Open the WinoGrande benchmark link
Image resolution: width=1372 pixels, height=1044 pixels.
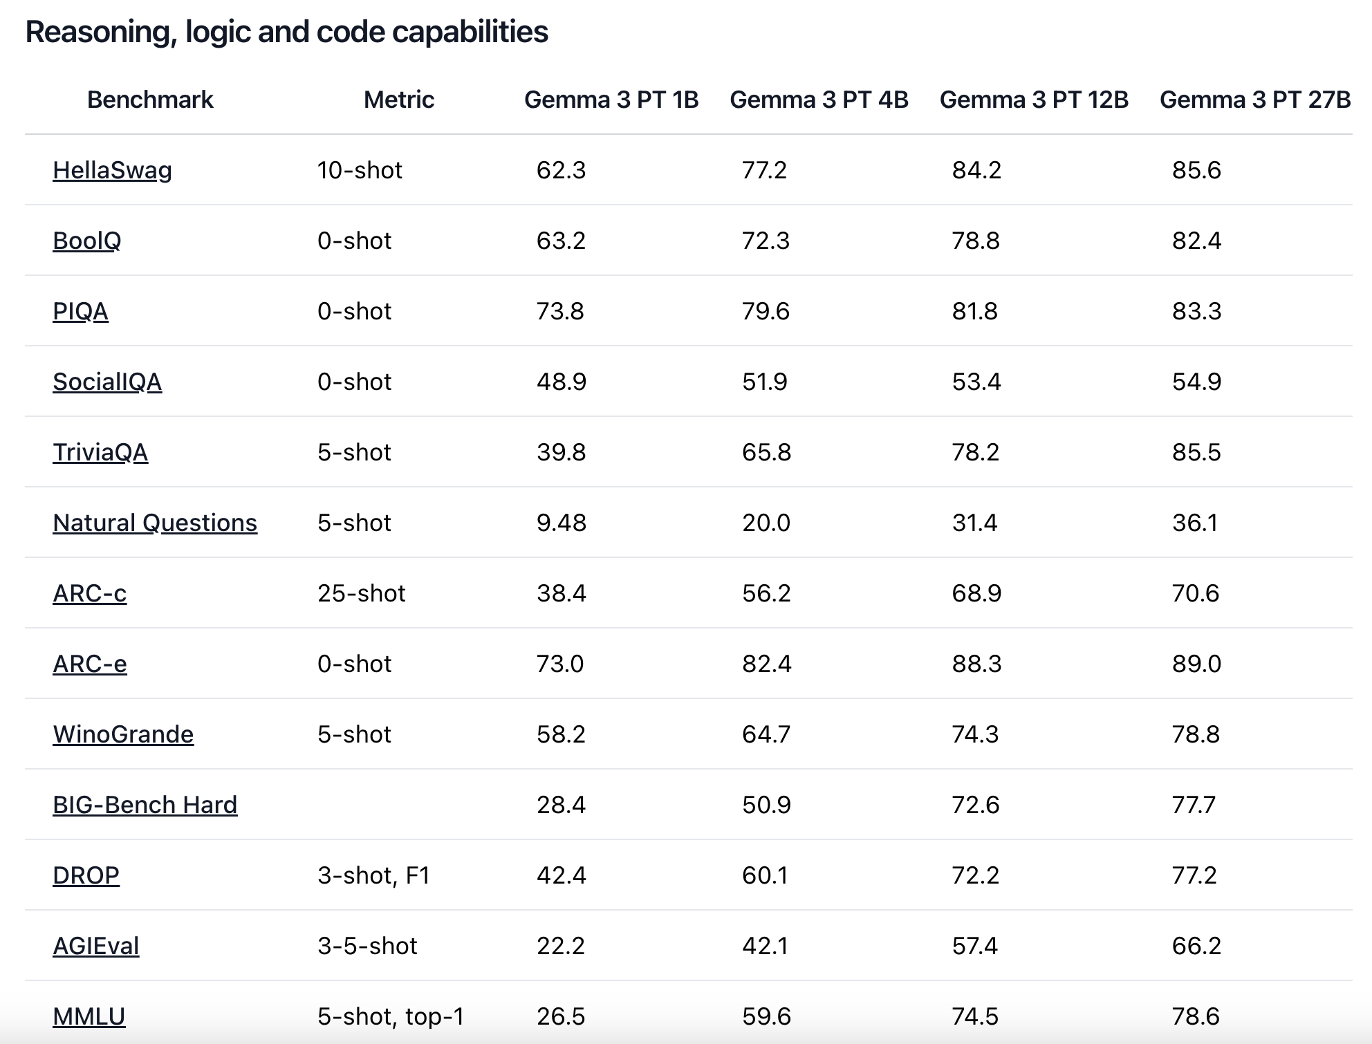tap(123, 734)
